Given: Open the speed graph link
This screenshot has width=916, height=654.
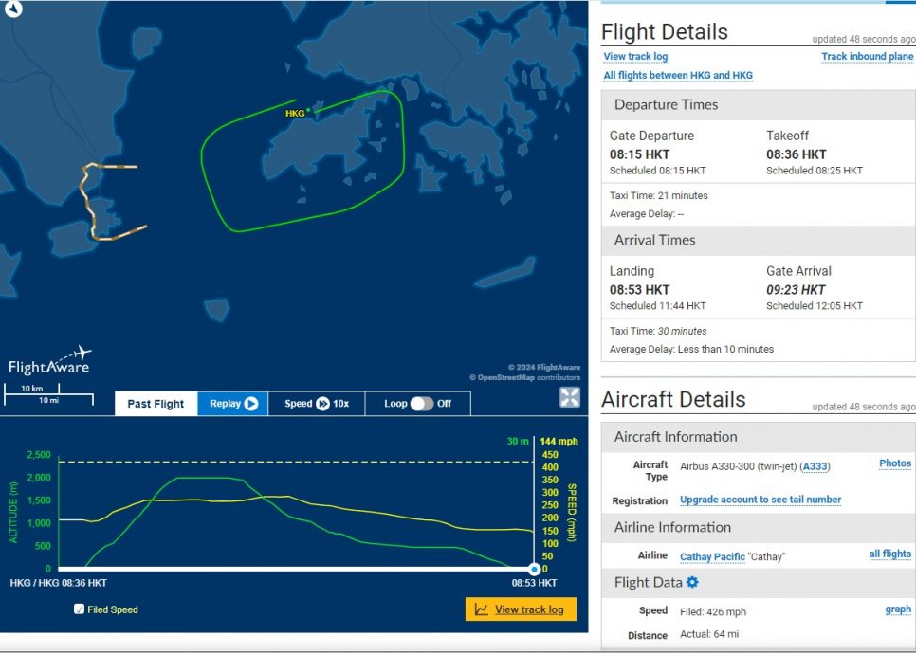Looking at the screenshot, I should point(897,609).
